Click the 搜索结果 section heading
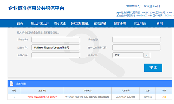 pos(21,84)
